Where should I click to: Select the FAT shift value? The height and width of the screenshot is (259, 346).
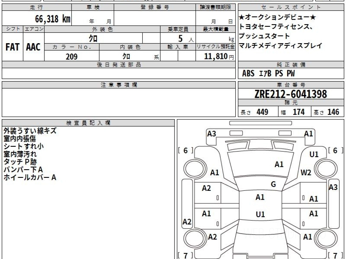click(12, 47)
